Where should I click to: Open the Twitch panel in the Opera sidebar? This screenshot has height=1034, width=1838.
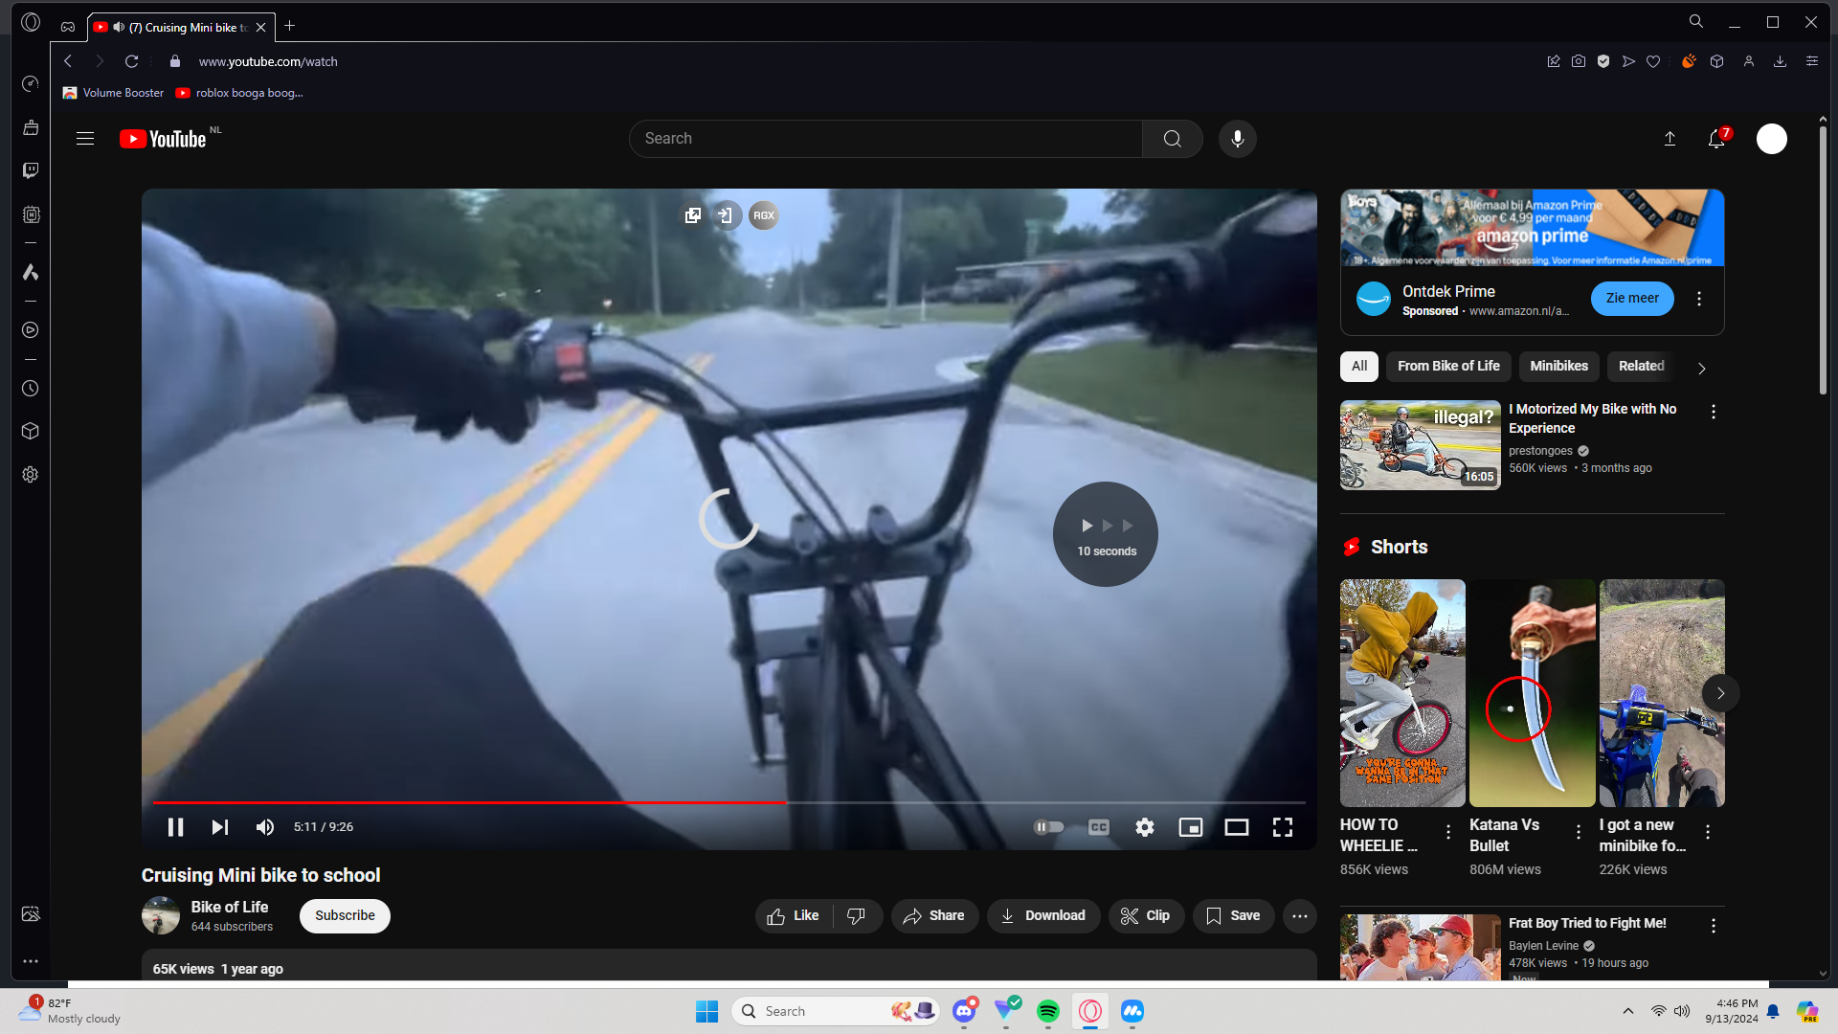[31, 170]
